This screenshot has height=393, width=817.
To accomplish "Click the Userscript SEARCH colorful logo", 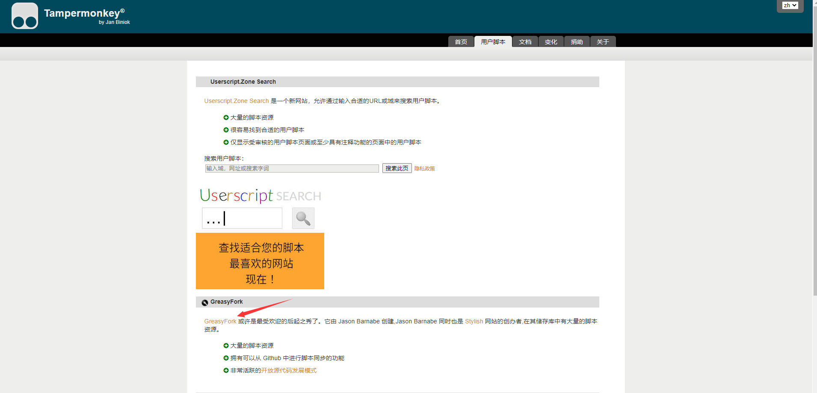I will coord(260,196).
